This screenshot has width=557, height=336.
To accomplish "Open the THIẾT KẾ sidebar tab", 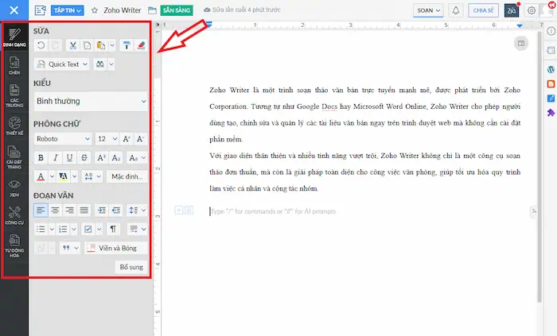I will click(x=14, y=127).
